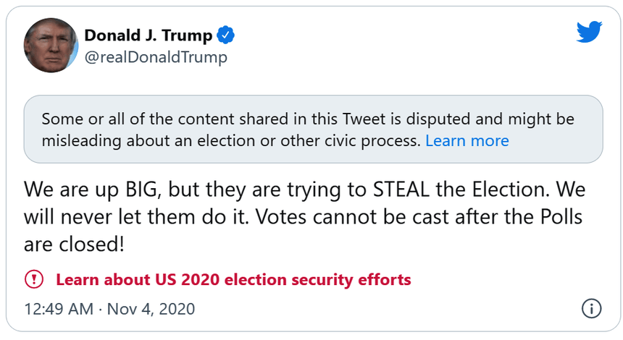Open the "Donald J. Trump" display name
Image resolution: width=623 pixels, height=340 pixels.
coord(149,35)
